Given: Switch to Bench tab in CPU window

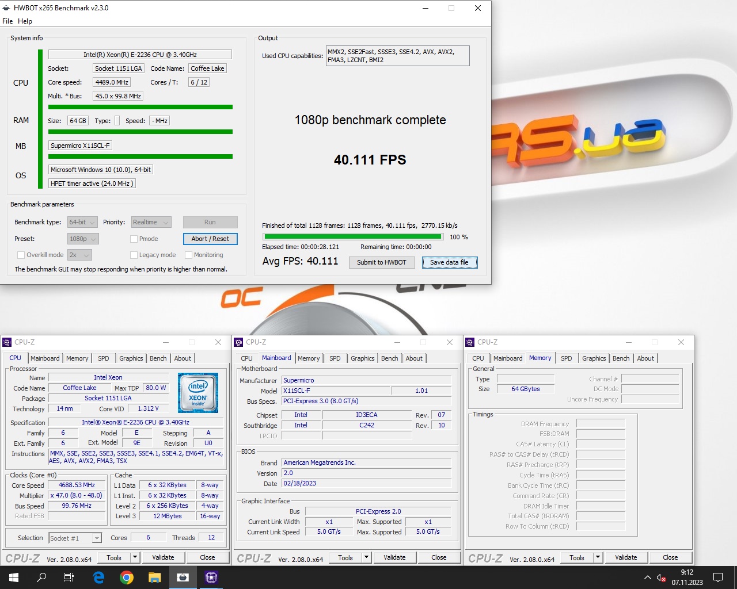Looking at the screenshot, I should click(158, 358).
